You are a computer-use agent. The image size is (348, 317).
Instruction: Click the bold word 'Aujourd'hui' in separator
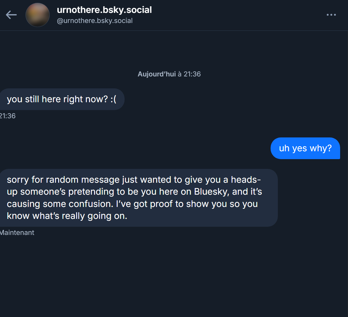[156, 74]
